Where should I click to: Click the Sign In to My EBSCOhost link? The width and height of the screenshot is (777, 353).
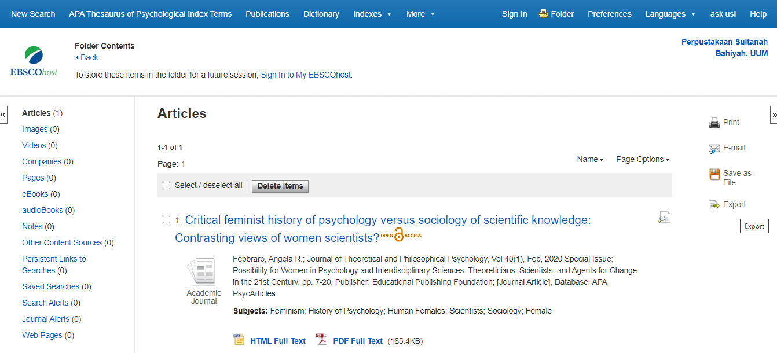(x=306, y=75)
